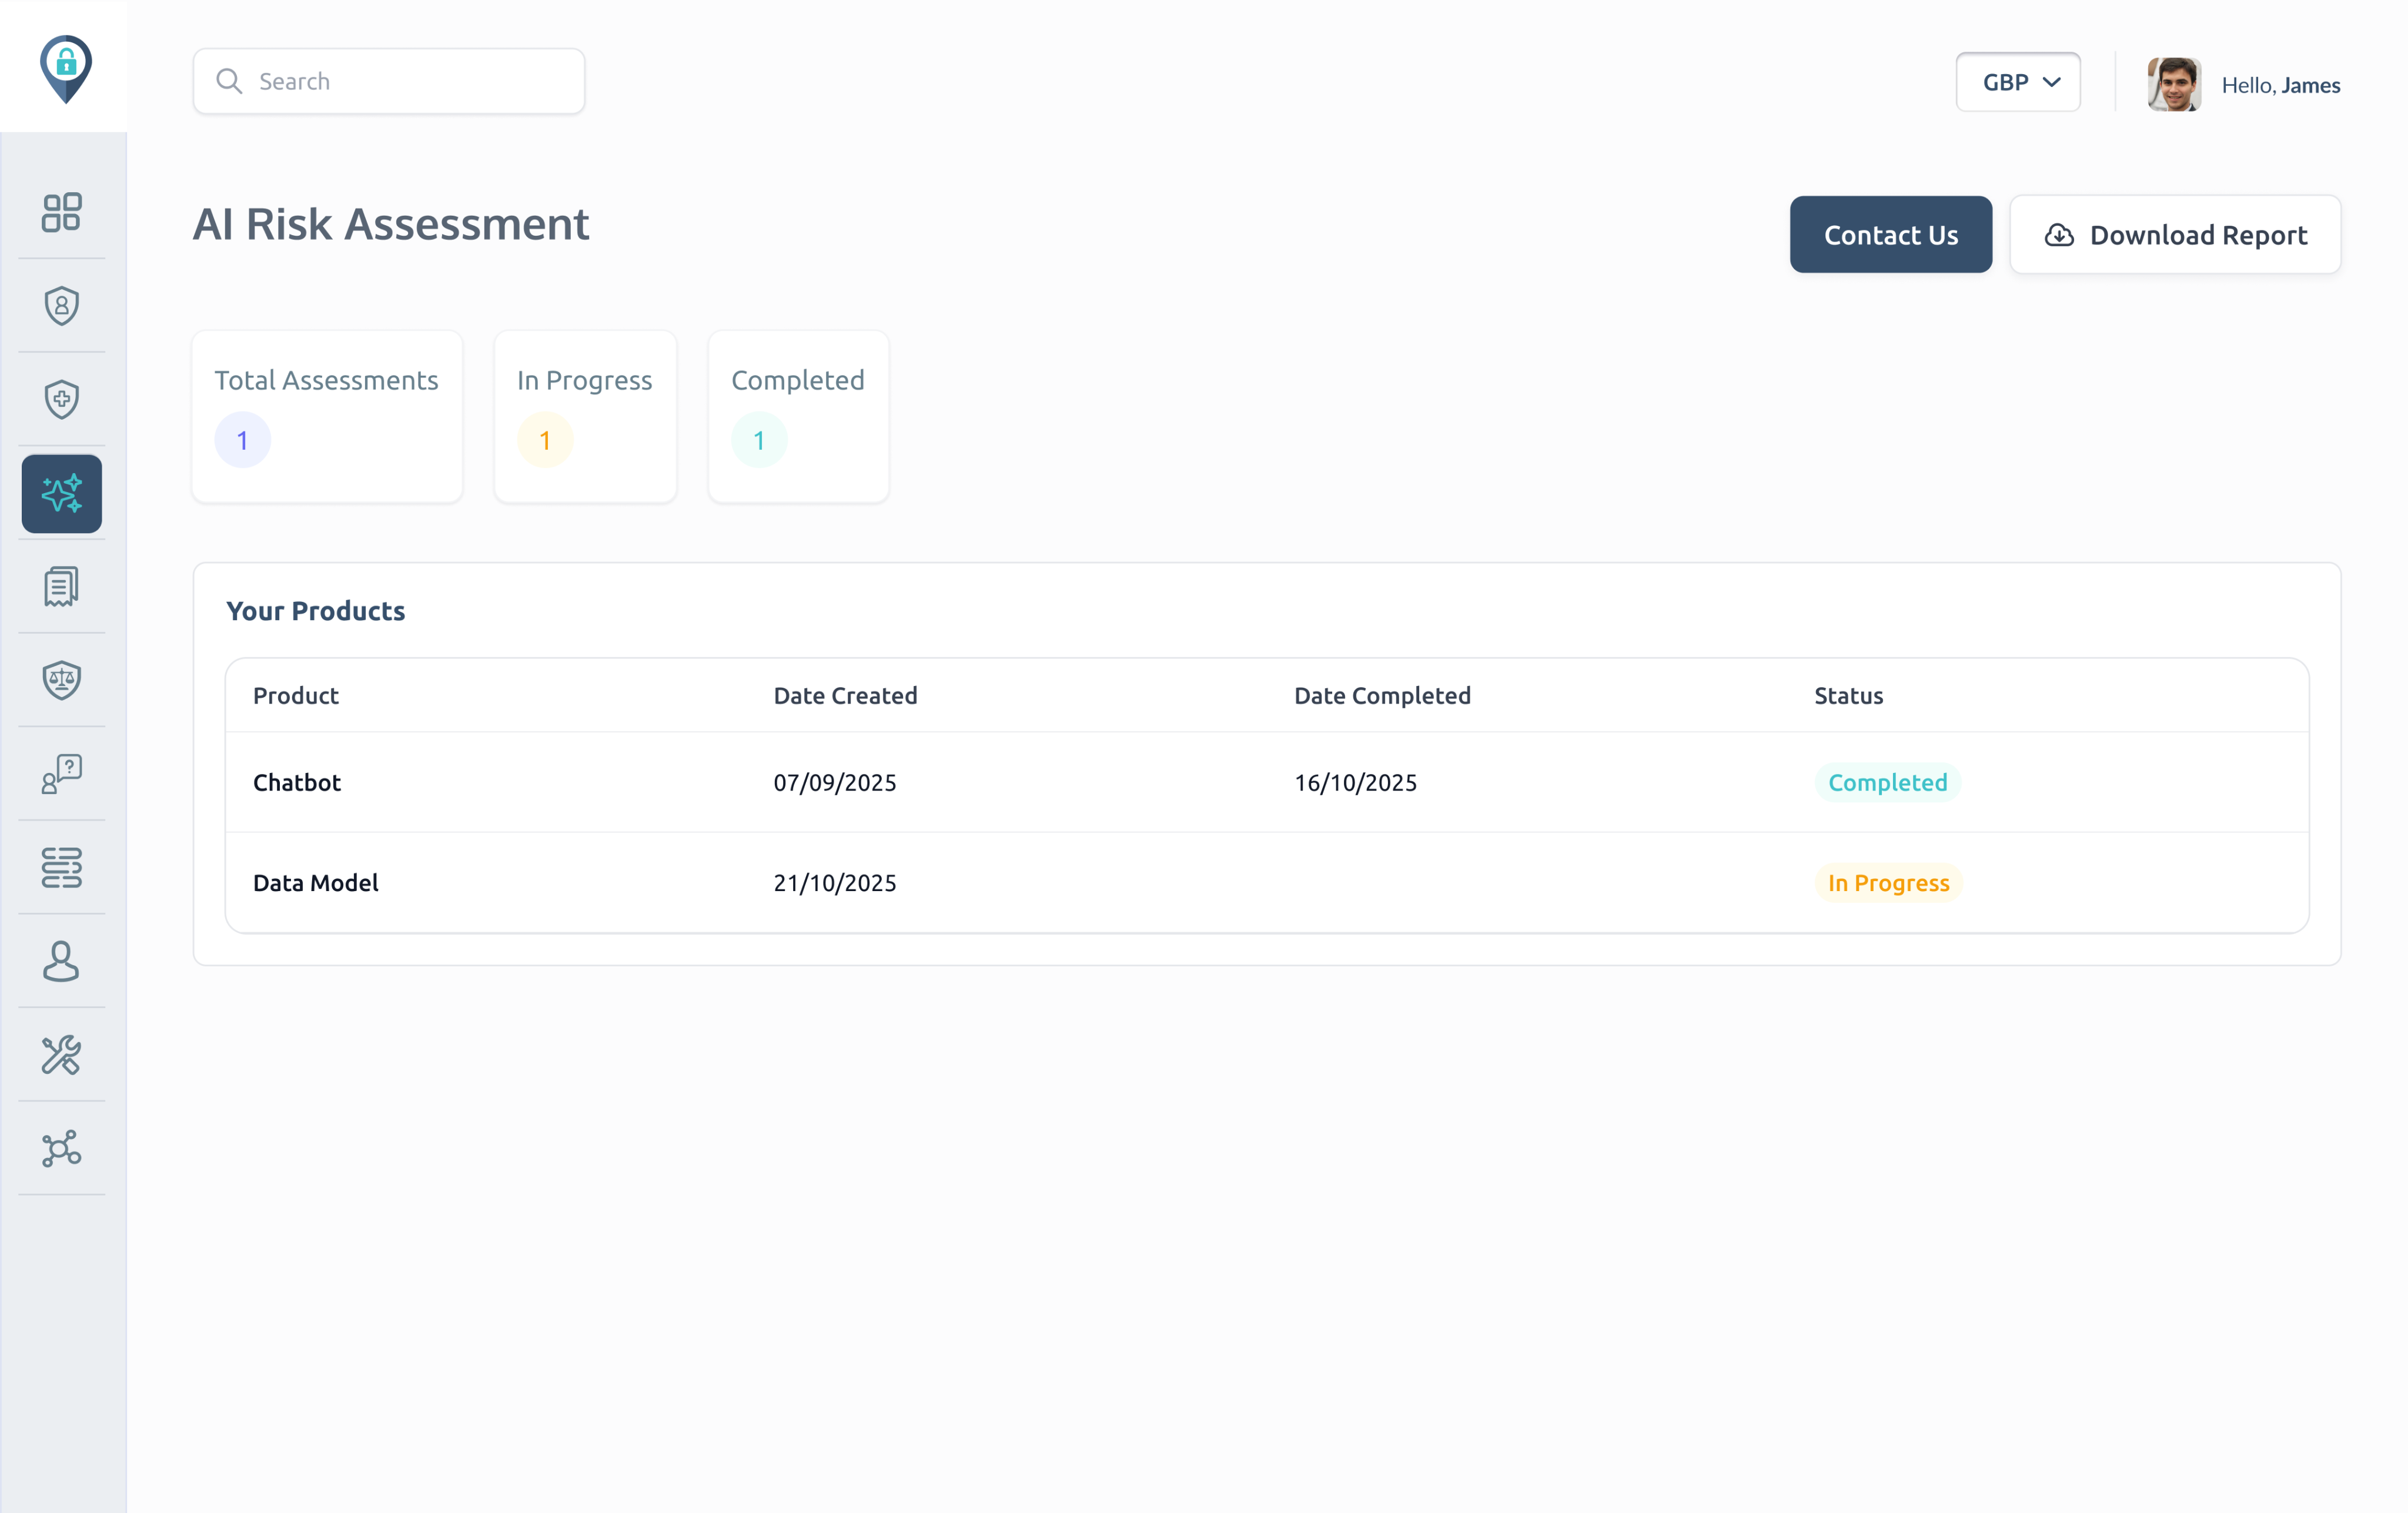Expand the GBP currency dropdown

pyautogui.click(x=2018, y=82)
